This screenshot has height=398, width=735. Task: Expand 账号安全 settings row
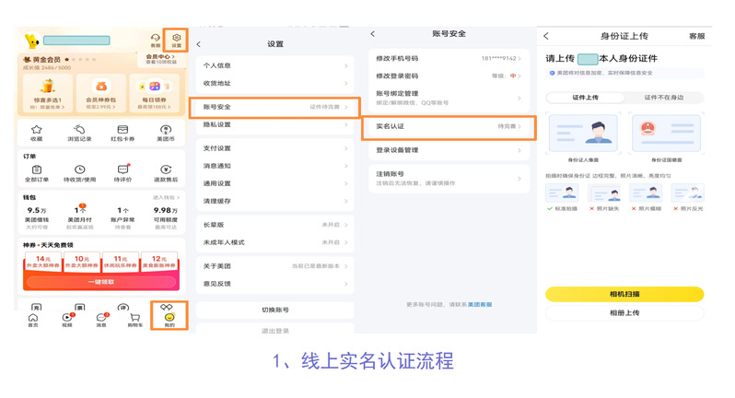(x=274, y=107)
